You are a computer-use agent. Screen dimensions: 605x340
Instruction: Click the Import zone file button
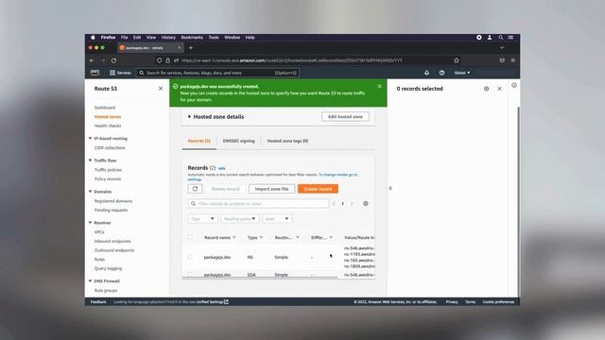(x=271, y=189)
